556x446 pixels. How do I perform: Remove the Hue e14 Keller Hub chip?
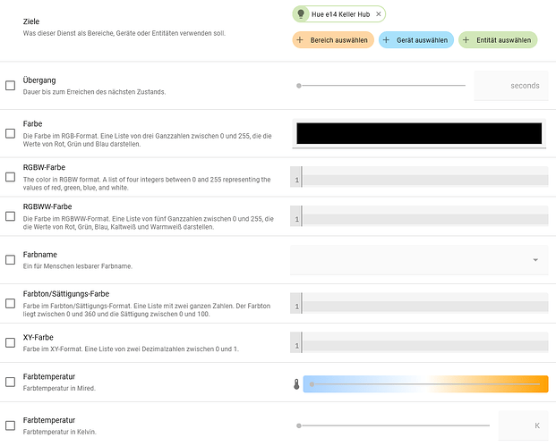(379, 14)
